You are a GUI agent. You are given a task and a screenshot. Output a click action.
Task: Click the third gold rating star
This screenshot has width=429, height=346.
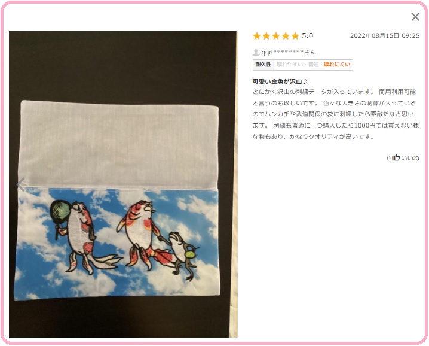click(276, 36)
